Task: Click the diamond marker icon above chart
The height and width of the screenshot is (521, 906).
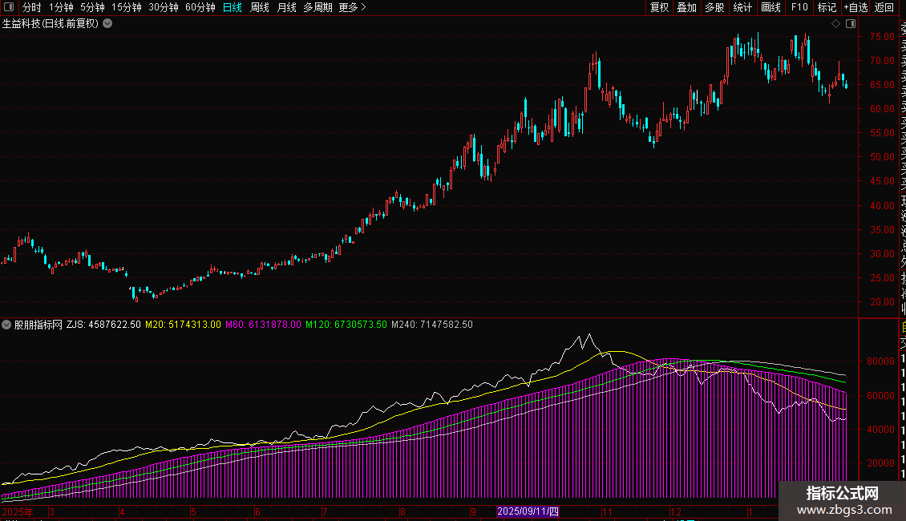Action: click(x=835, y=24)
